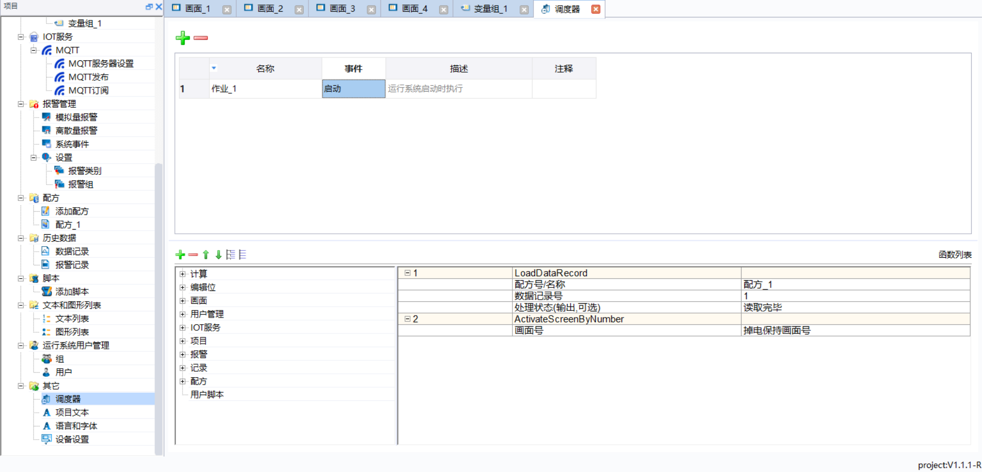
Task: Open 离散量报警 item
Action: (76, 130)
